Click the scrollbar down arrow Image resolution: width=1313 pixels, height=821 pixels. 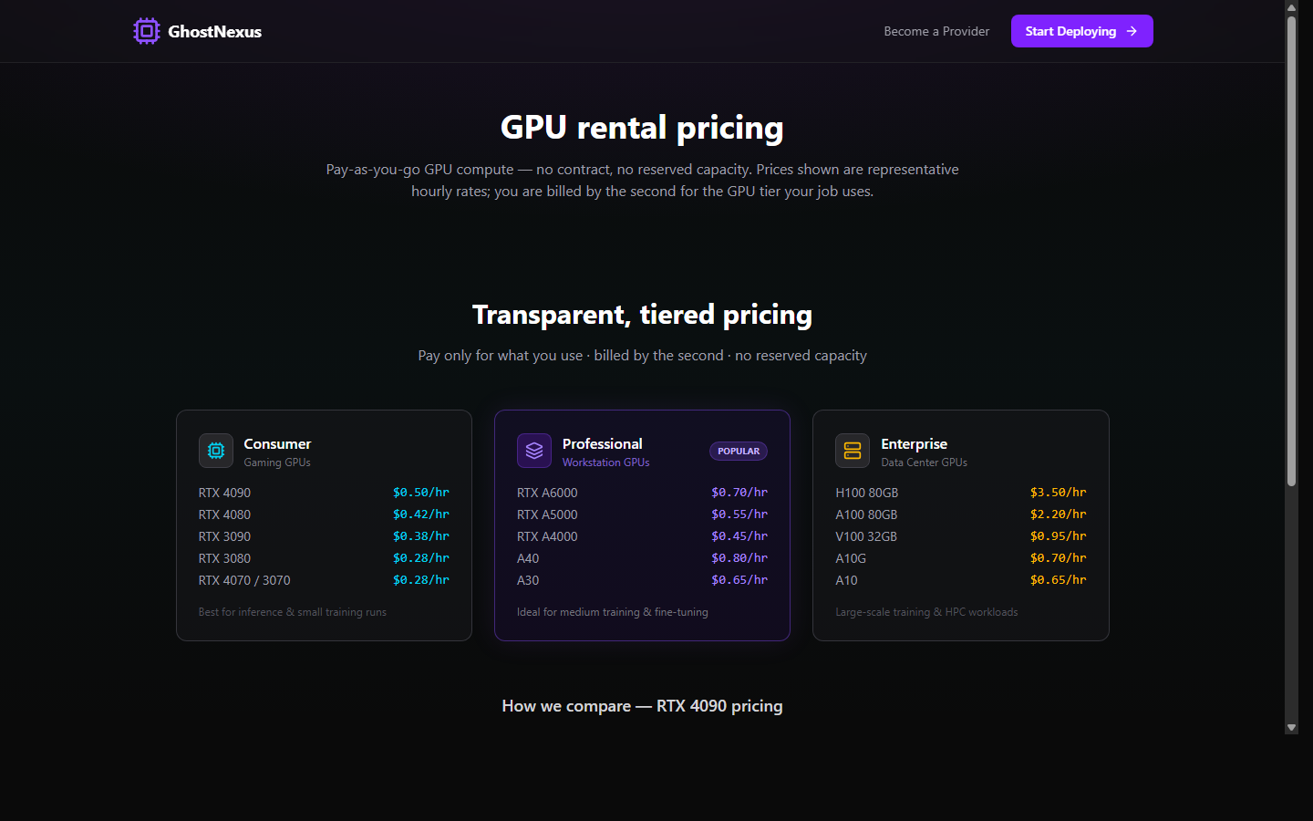tap(1292, 727)
